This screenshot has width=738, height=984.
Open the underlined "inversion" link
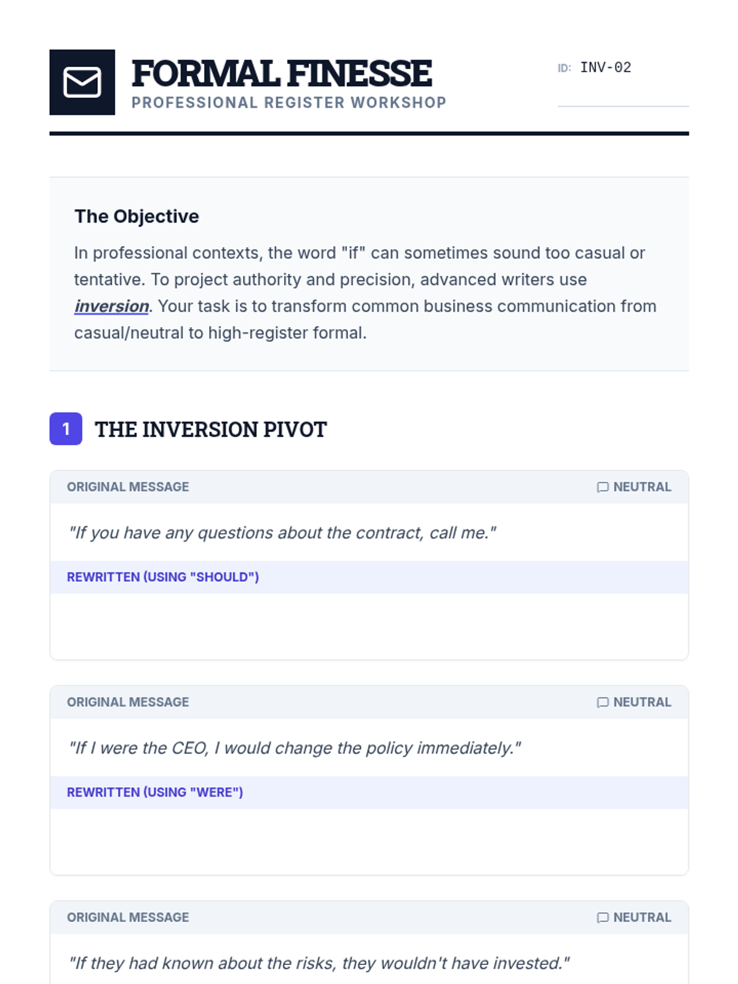[x=111, y=306]
